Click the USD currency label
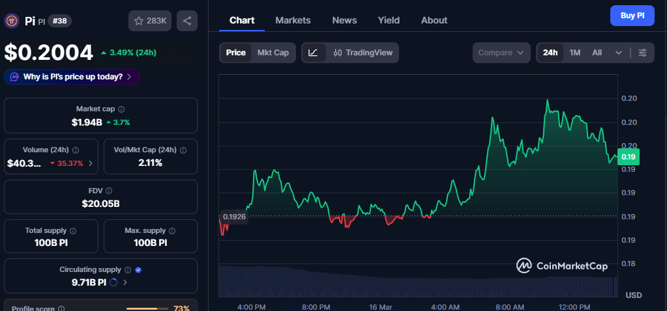667x311 pixels. click(634, 295)
